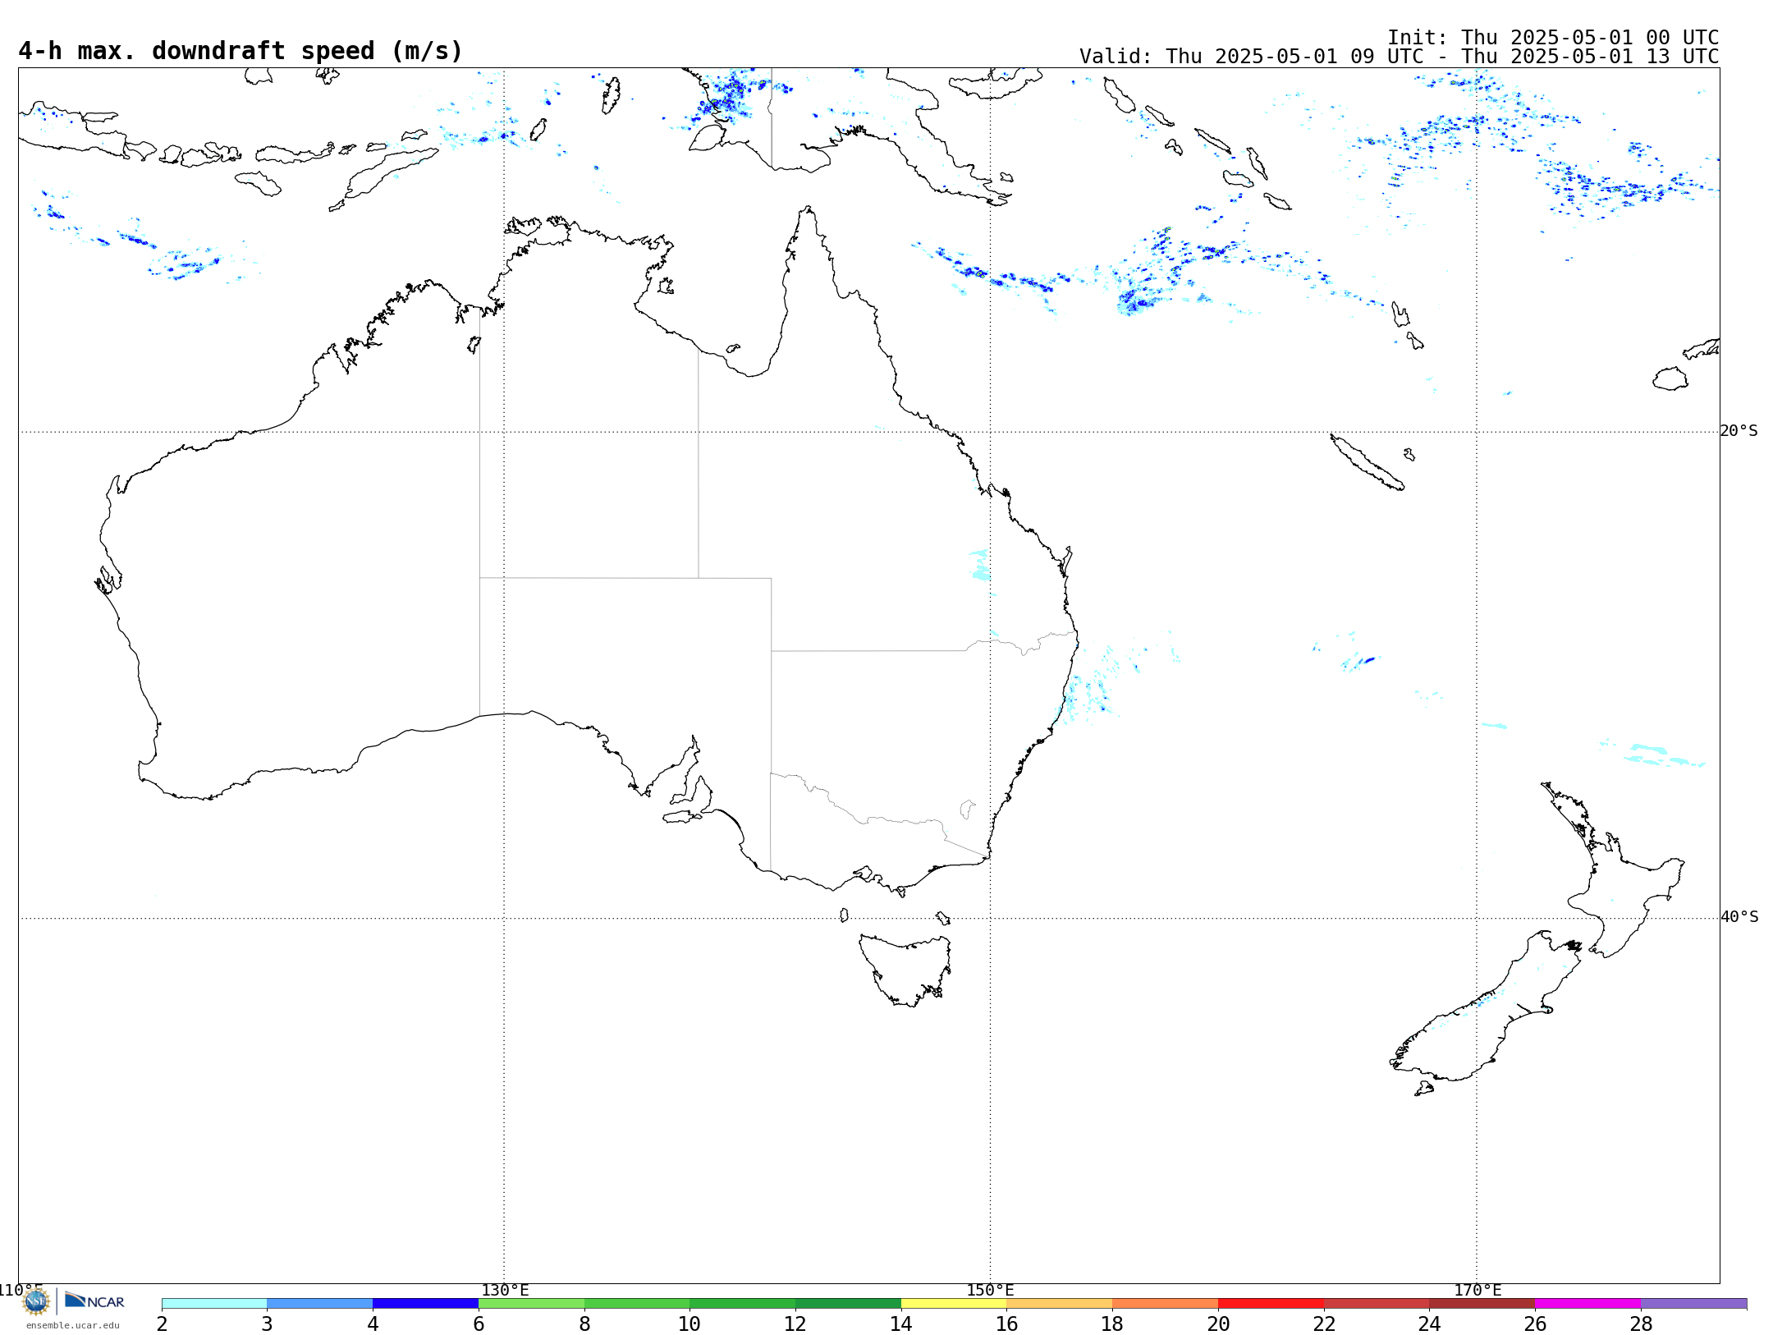Click New Caledonia island outline
The height and width of the screenshot is (1335, 1773).
point(1367,462)
